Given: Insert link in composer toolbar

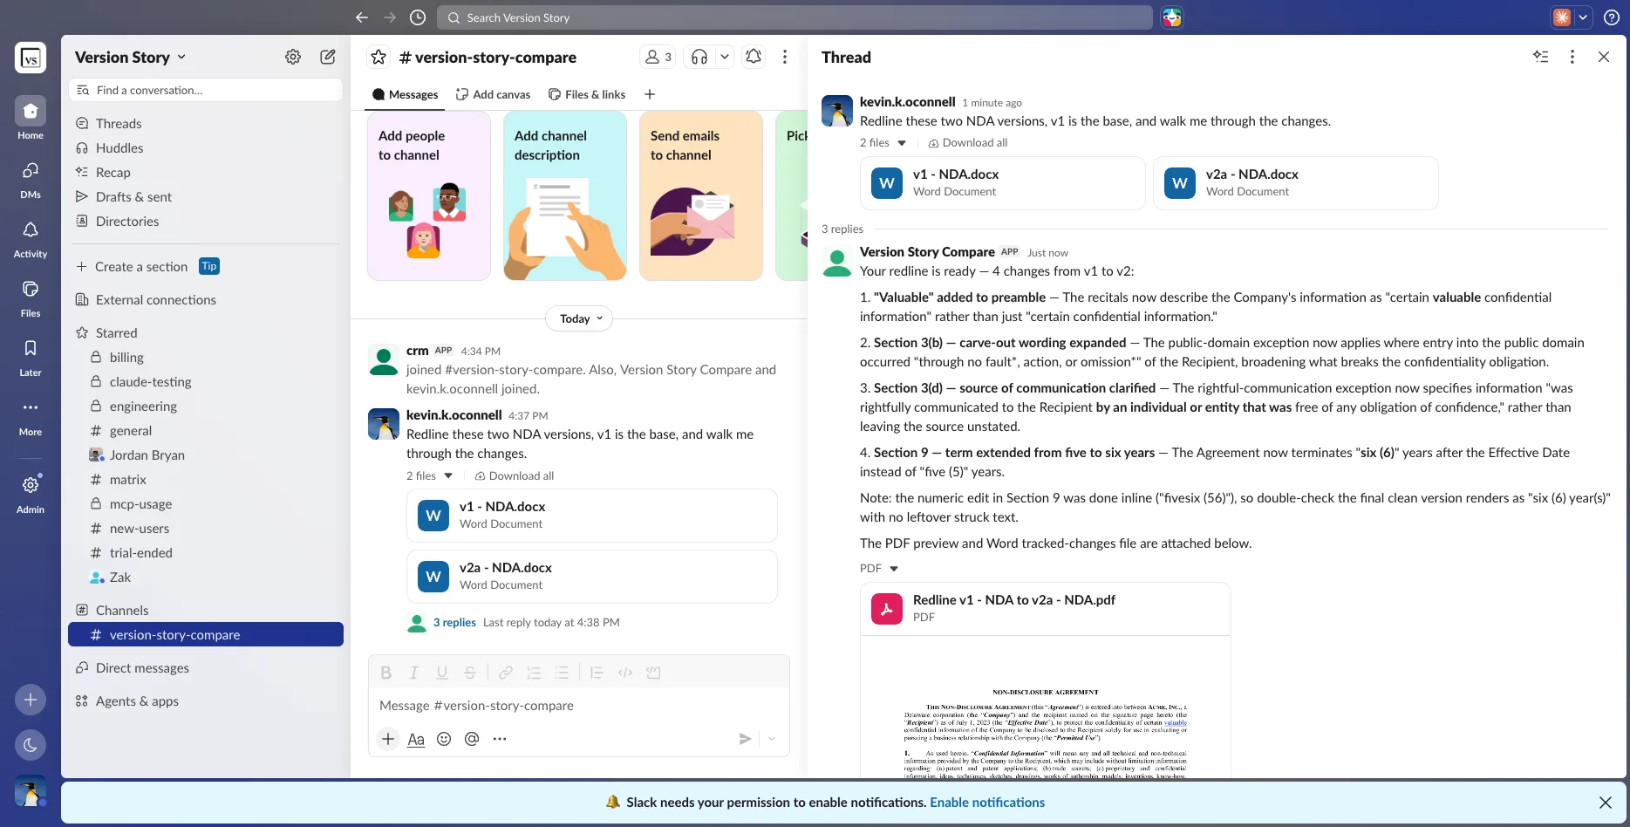Looking at the screenshot, I should tap(506, 673).
